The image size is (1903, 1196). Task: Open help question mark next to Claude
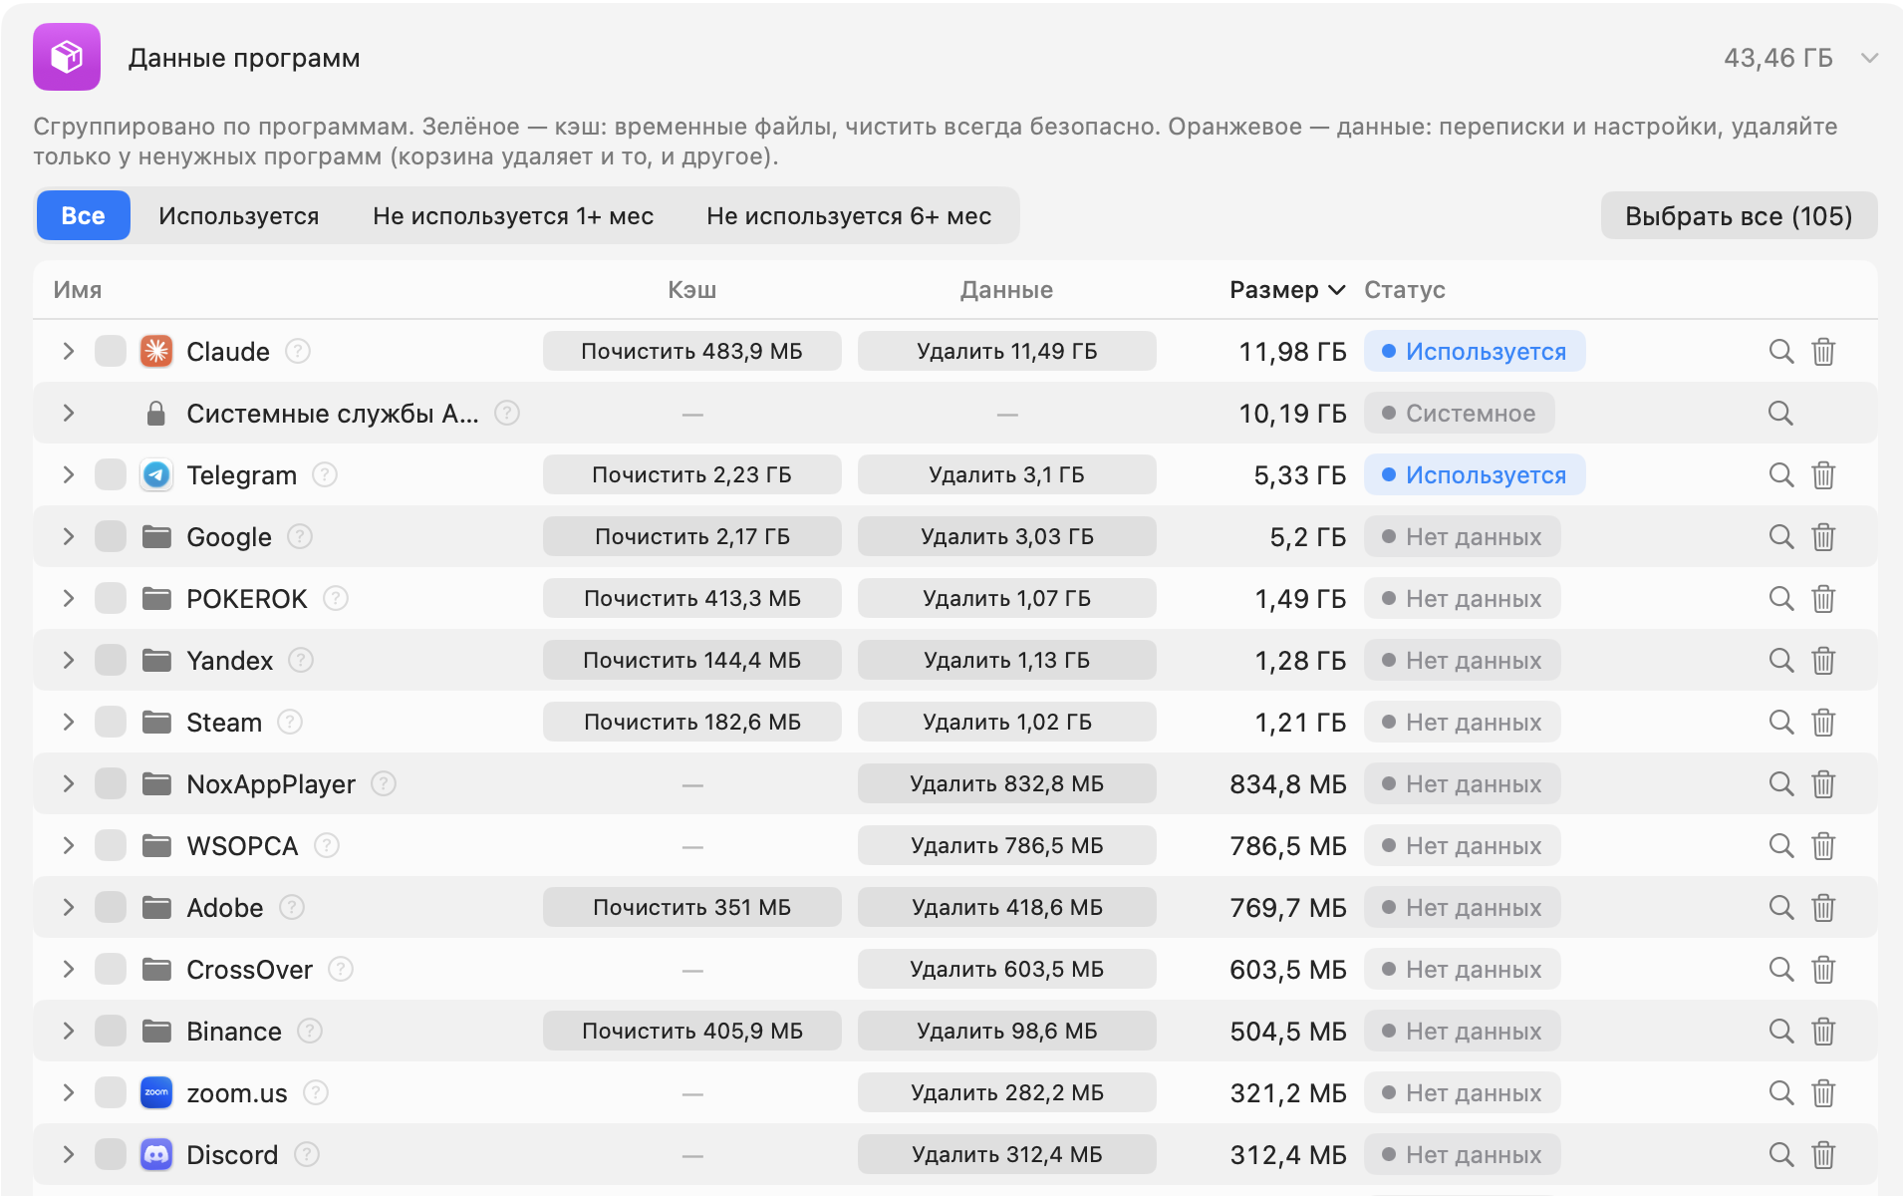point(298,351)
